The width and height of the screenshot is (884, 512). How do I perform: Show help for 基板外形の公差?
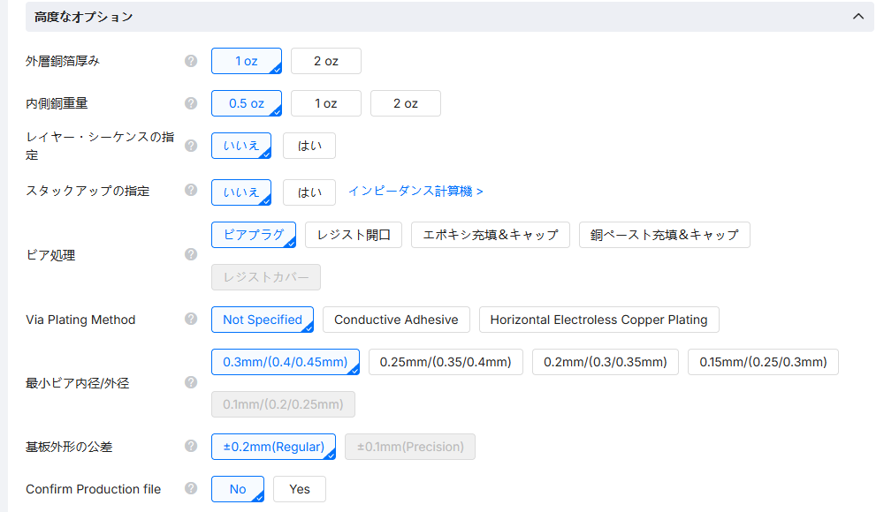[191, 446]
